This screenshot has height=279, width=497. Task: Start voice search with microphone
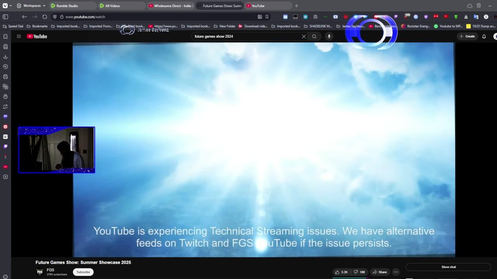click(329, 36)
